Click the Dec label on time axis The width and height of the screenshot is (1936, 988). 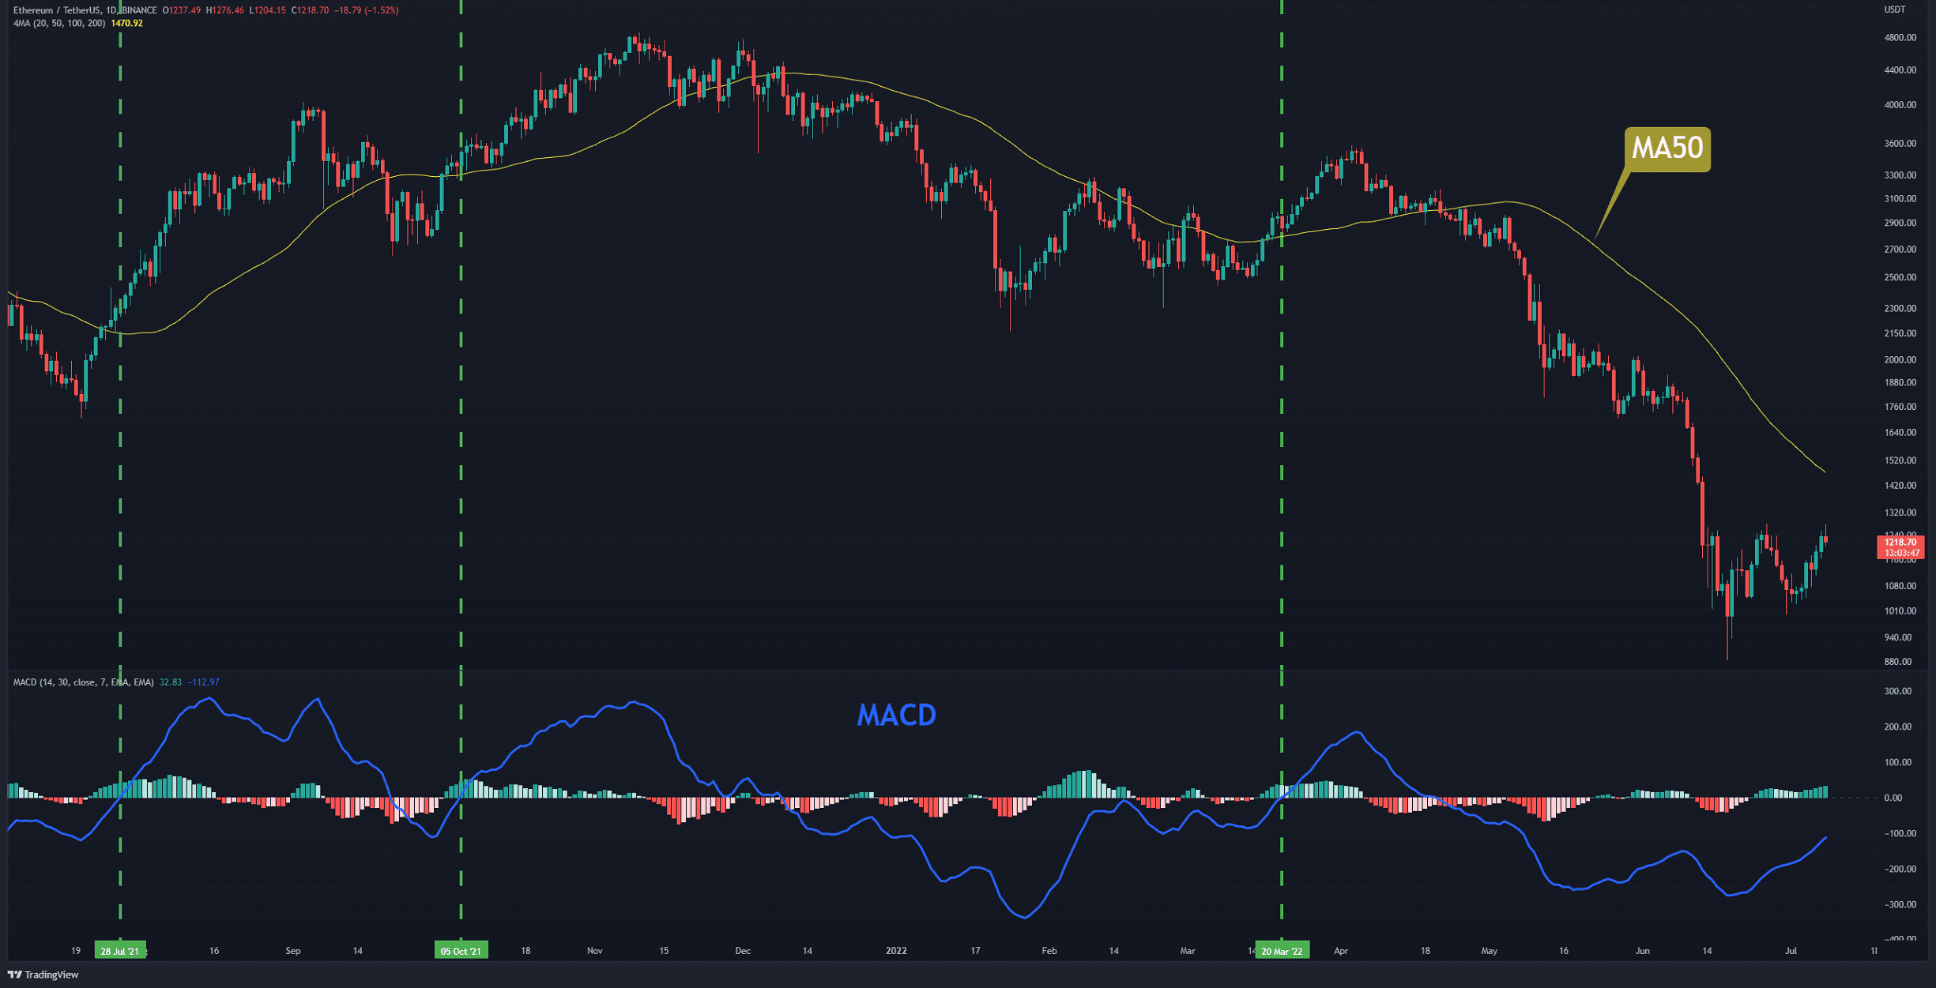click(x=742, y=951)
